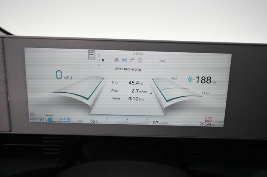Tap the PWR gauge label
Viewport: 267px width, 177px height.
tap(174, 79)
